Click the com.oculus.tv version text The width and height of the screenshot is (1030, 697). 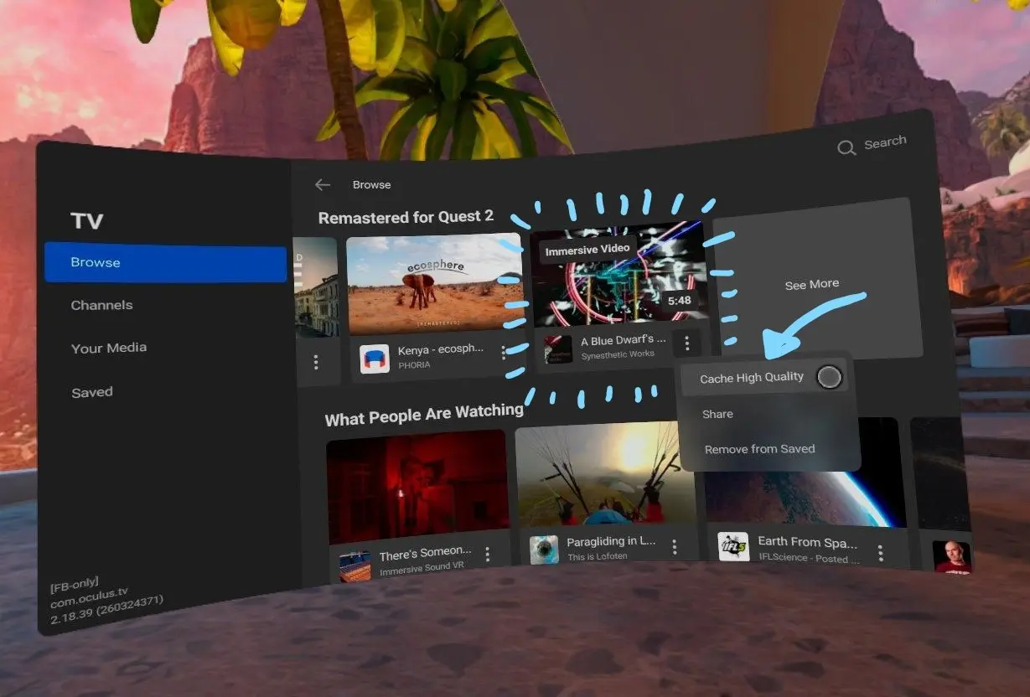click(x=91, y=595)
